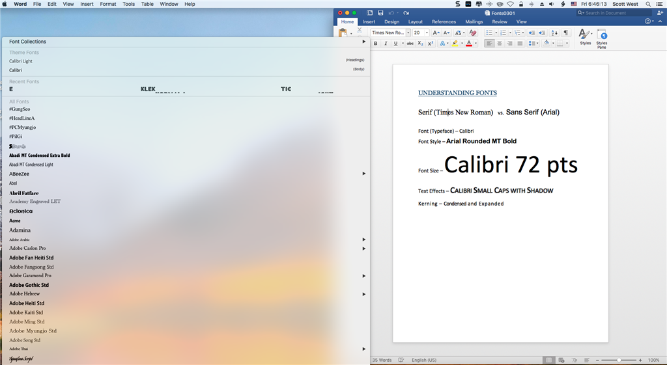The height and width of the screenshot is (365, 667).
Task: Open the Tools menu in menu bar
Action: (128, 4)
